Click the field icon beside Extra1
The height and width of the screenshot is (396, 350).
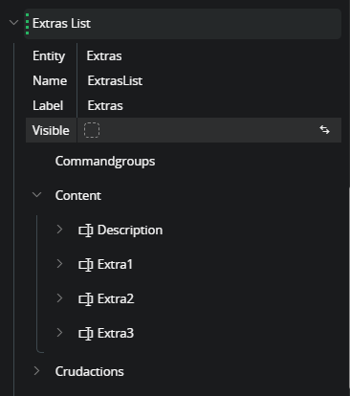point(86,265)
